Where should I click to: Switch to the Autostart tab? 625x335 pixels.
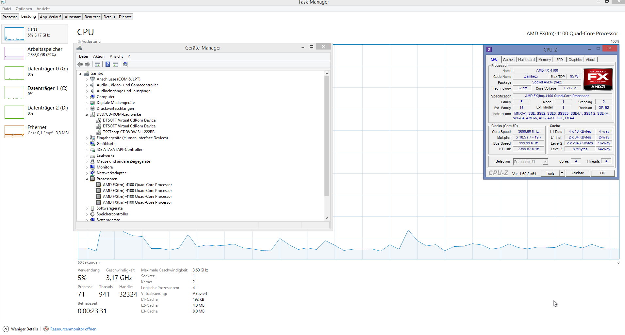(73, 17)
